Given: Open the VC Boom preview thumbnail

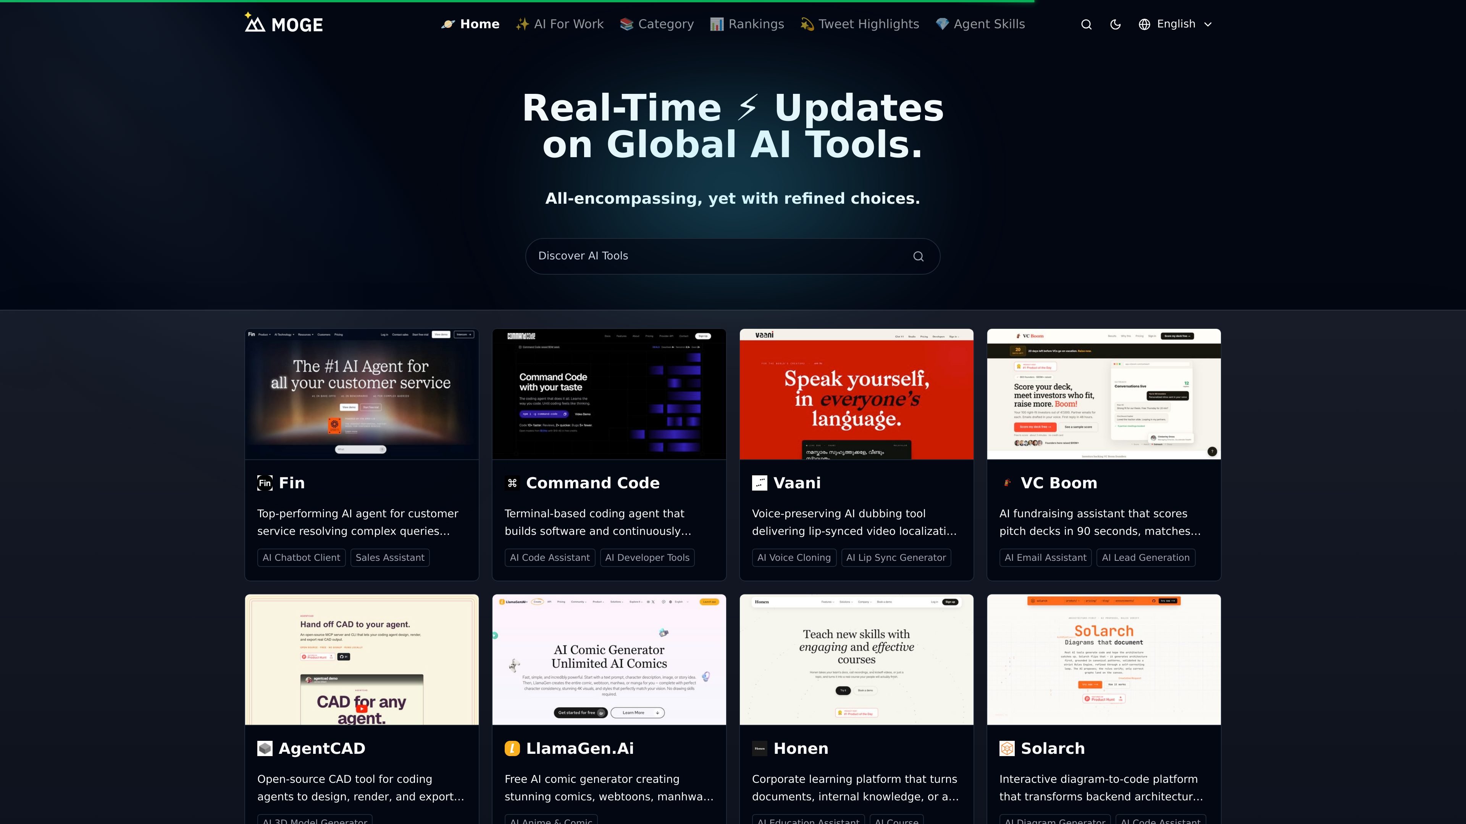Looking at the screenshot, I should [1104, 394].
